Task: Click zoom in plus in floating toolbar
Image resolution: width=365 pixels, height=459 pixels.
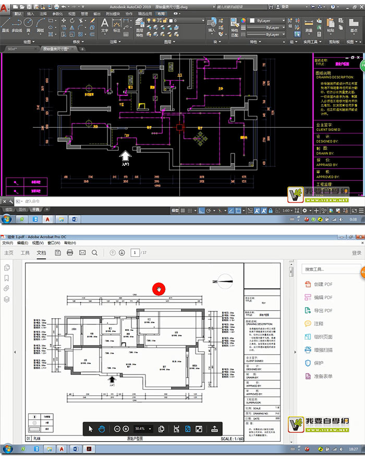Action: click(126, 429)
